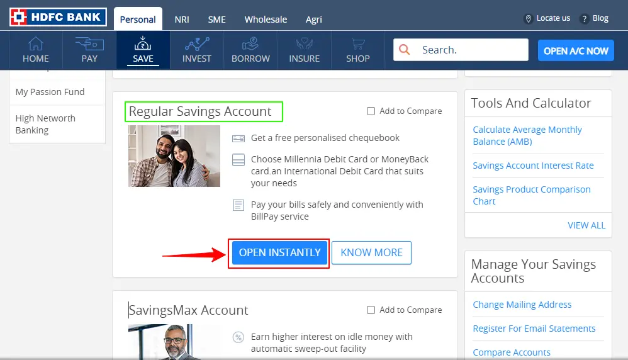Select My Passion Fund in sidebar
This screenshot has width=628, height=360.
(50, 92)
